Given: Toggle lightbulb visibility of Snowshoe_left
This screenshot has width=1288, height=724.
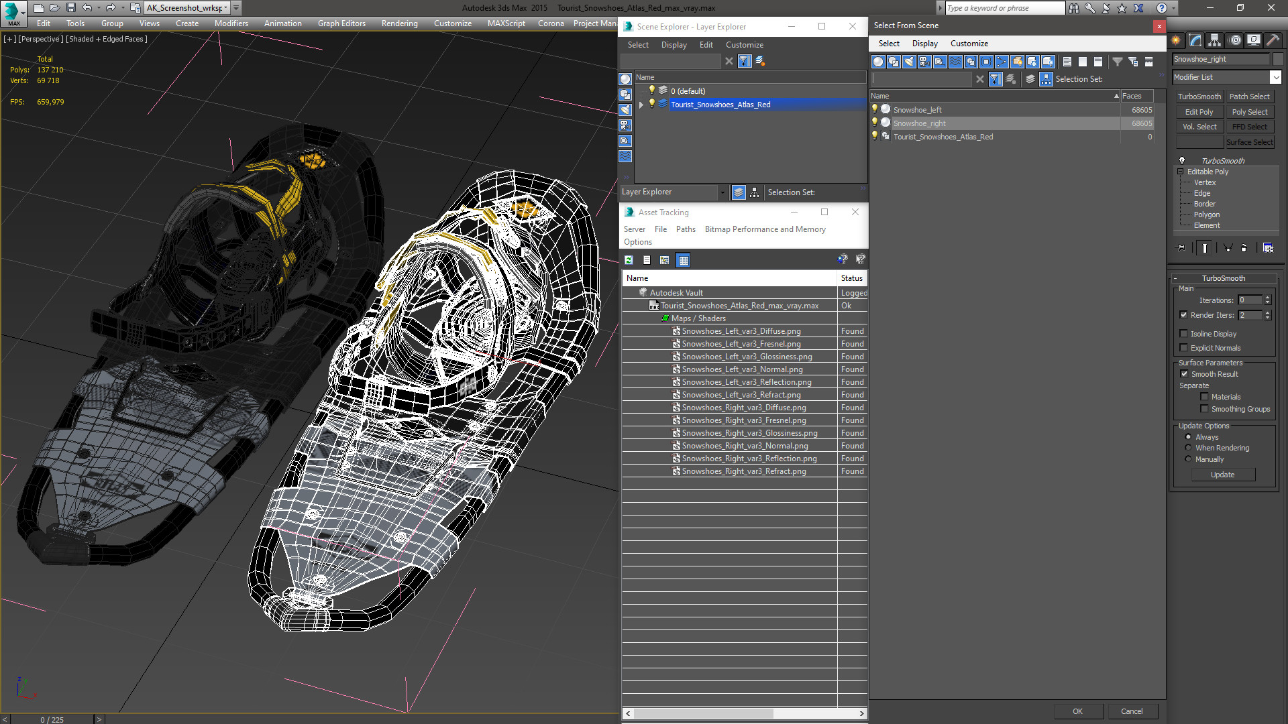Looking at the screenshot, I should [874, 109].
